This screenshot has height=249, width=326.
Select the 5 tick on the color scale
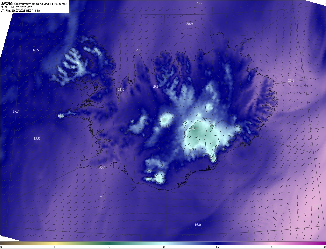click(x=109, y=247)
